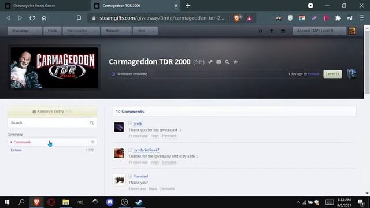370x208 pixels.
Task: Open Brave Rewards triangle icon
Action: pos(249,18)
